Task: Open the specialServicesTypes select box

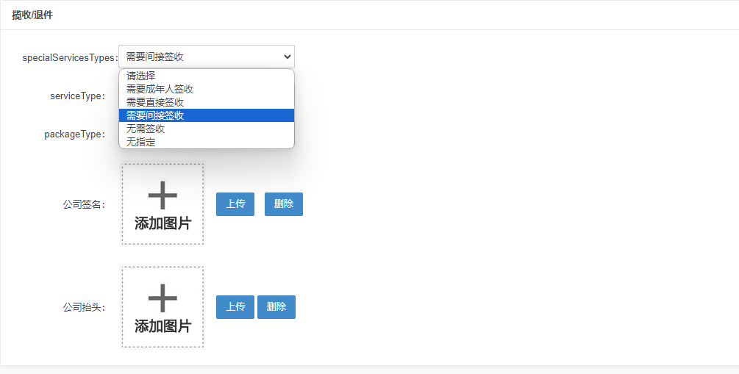Action: tap(207, 57)
